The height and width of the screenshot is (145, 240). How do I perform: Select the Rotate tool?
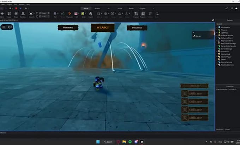(16, 14)
